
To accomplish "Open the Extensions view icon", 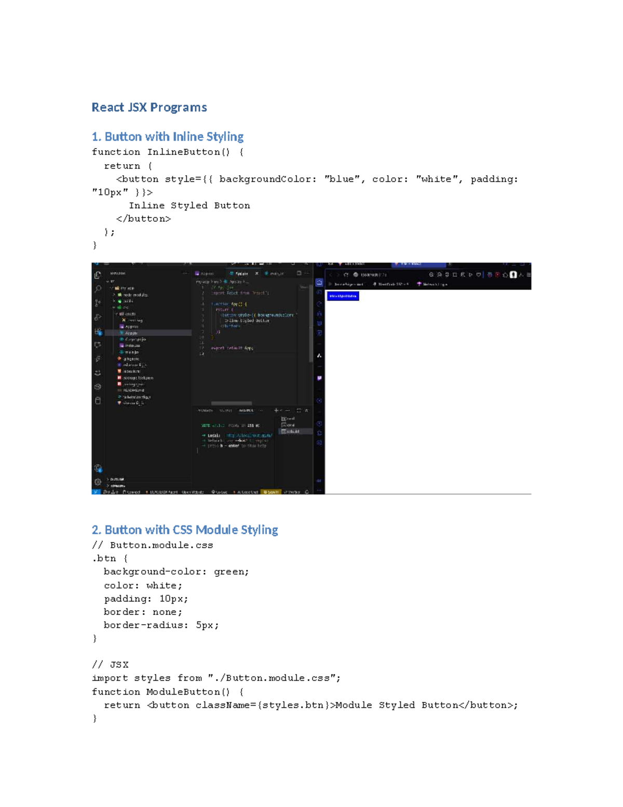I will [98, 332].
